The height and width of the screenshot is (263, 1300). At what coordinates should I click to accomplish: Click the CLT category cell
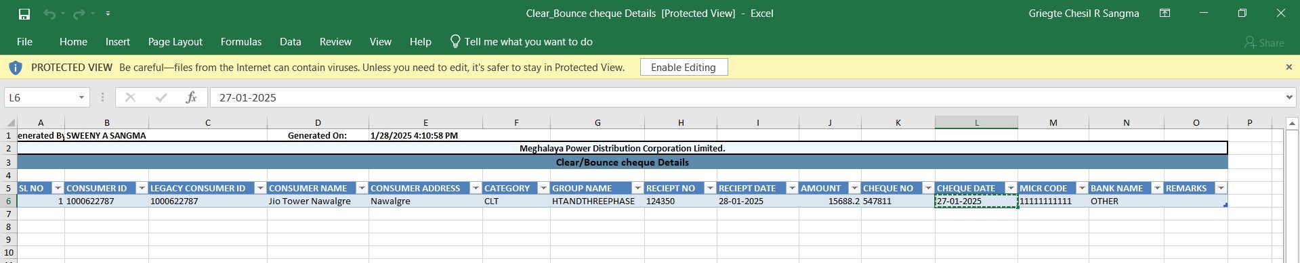(516, 201)
